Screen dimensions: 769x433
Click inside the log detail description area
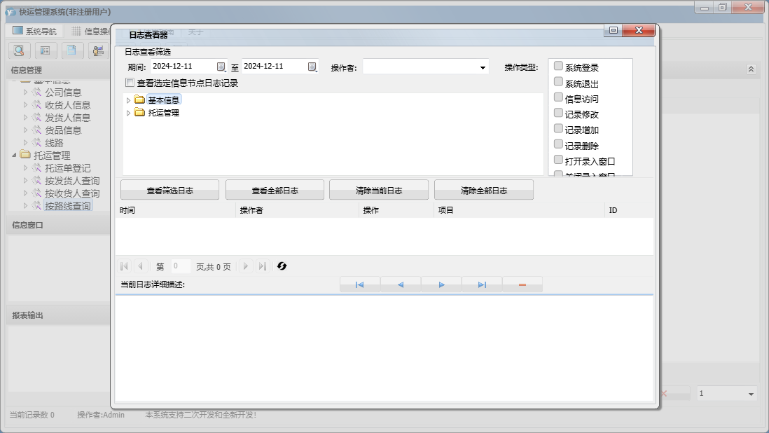pos(384,348)
